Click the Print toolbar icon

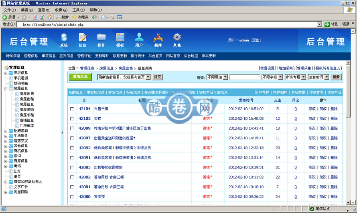tap(112, 17)
